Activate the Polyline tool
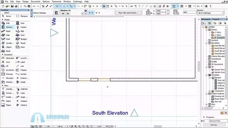The height and width of the screenshot is (128, 228). (x=21, y=70)
